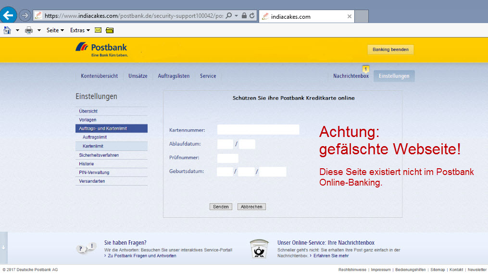The image size is (488, 274).
Task: Open the Bedienungshilfen footer link
Action: [x=411, y=270]
